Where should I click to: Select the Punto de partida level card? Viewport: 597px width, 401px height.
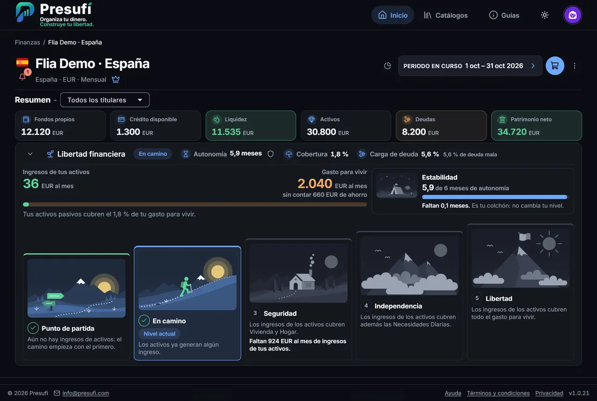click(76, 307)
